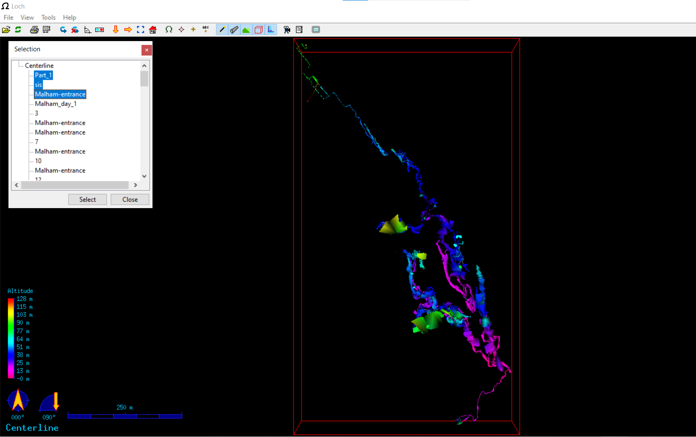Open the scene settings document icon
Image resolution: width=696 pixels, height=437 pixels.
299,30
